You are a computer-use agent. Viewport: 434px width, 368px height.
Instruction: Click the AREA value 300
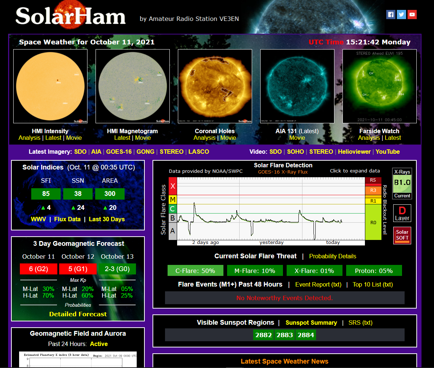pos(110,194)
